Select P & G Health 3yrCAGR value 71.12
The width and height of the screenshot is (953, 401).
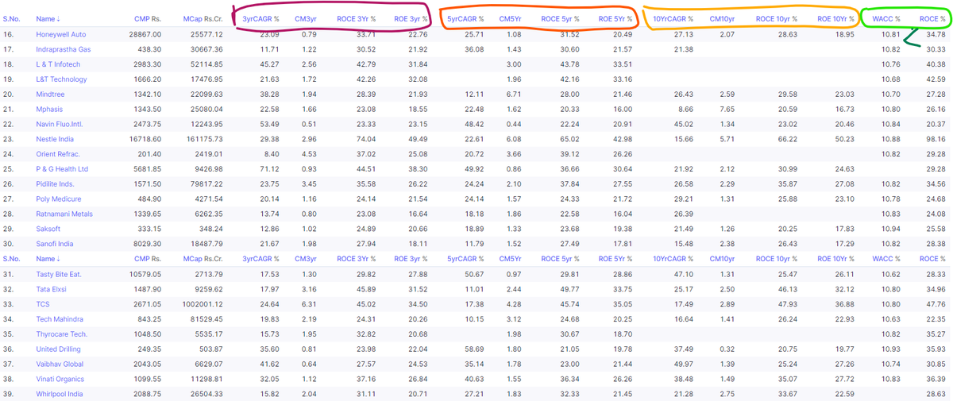(x=270, y=169)
